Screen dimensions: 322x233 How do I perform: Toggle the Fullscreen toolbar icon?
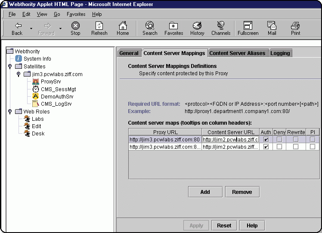tap(248, 25)
